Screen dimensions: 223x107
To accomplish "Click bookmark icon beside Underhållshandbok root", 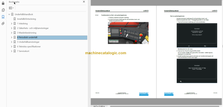I will (12, 14).
